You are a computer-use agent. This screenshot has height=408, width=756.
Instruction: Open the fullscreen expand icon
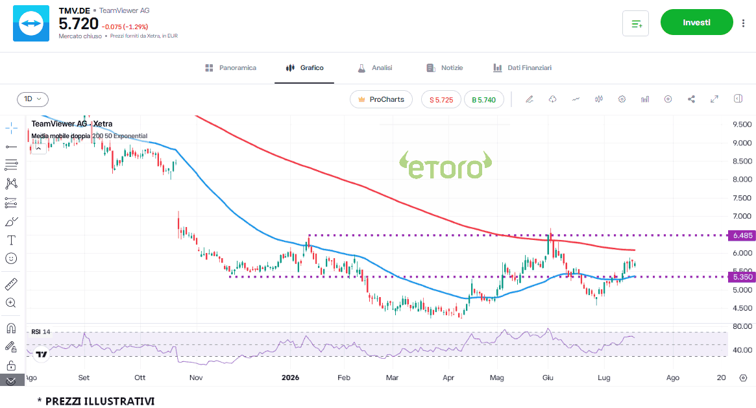tap(714, 99)
